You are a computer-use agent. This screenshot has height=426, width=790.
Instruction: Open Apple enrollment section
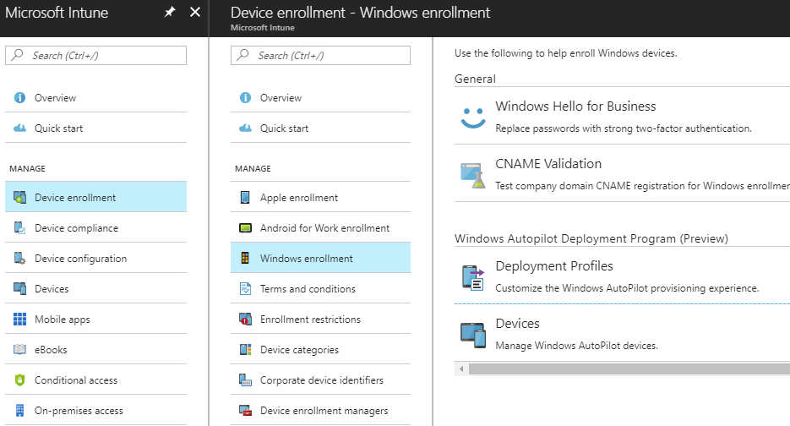coord(298,198)
